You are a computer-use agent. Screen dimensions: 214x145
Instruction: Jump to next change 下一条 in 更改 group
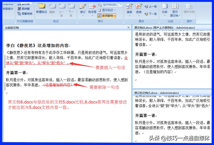[x=151, y=14]
